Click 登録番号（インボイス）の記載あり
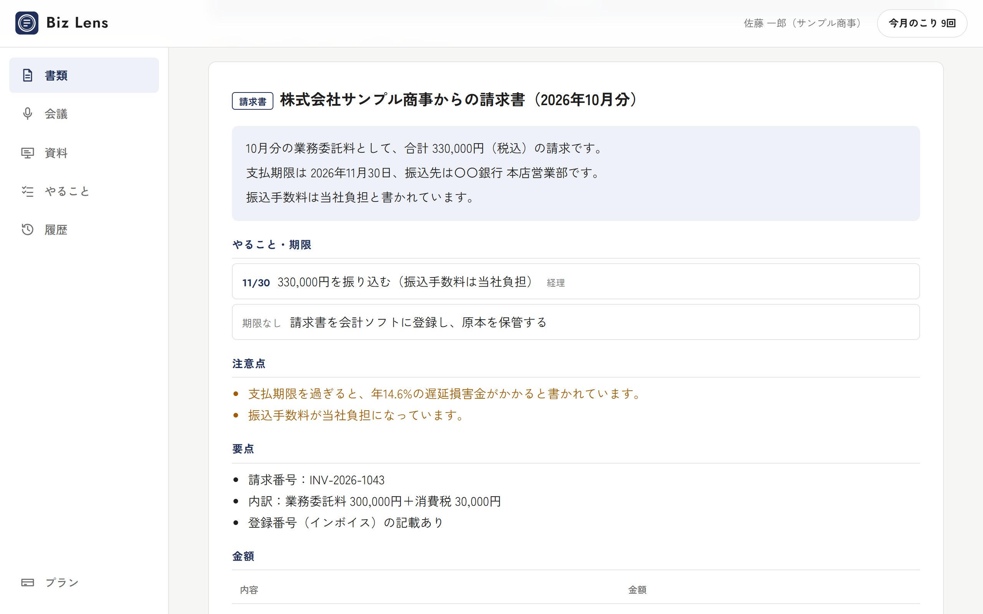Image resolution: width=983 pixels, height=614 pixels. [346, 523]
